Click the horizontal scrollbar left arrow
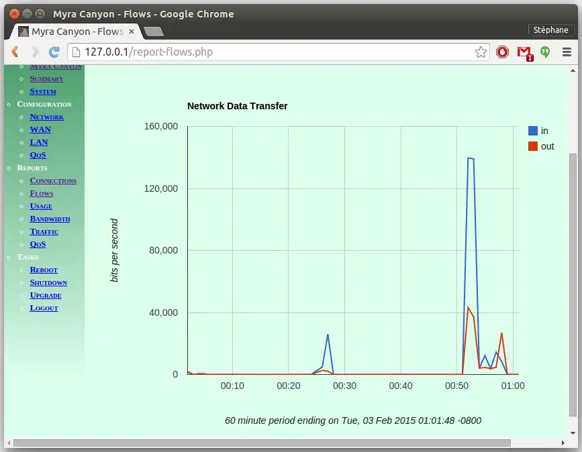 9,443
